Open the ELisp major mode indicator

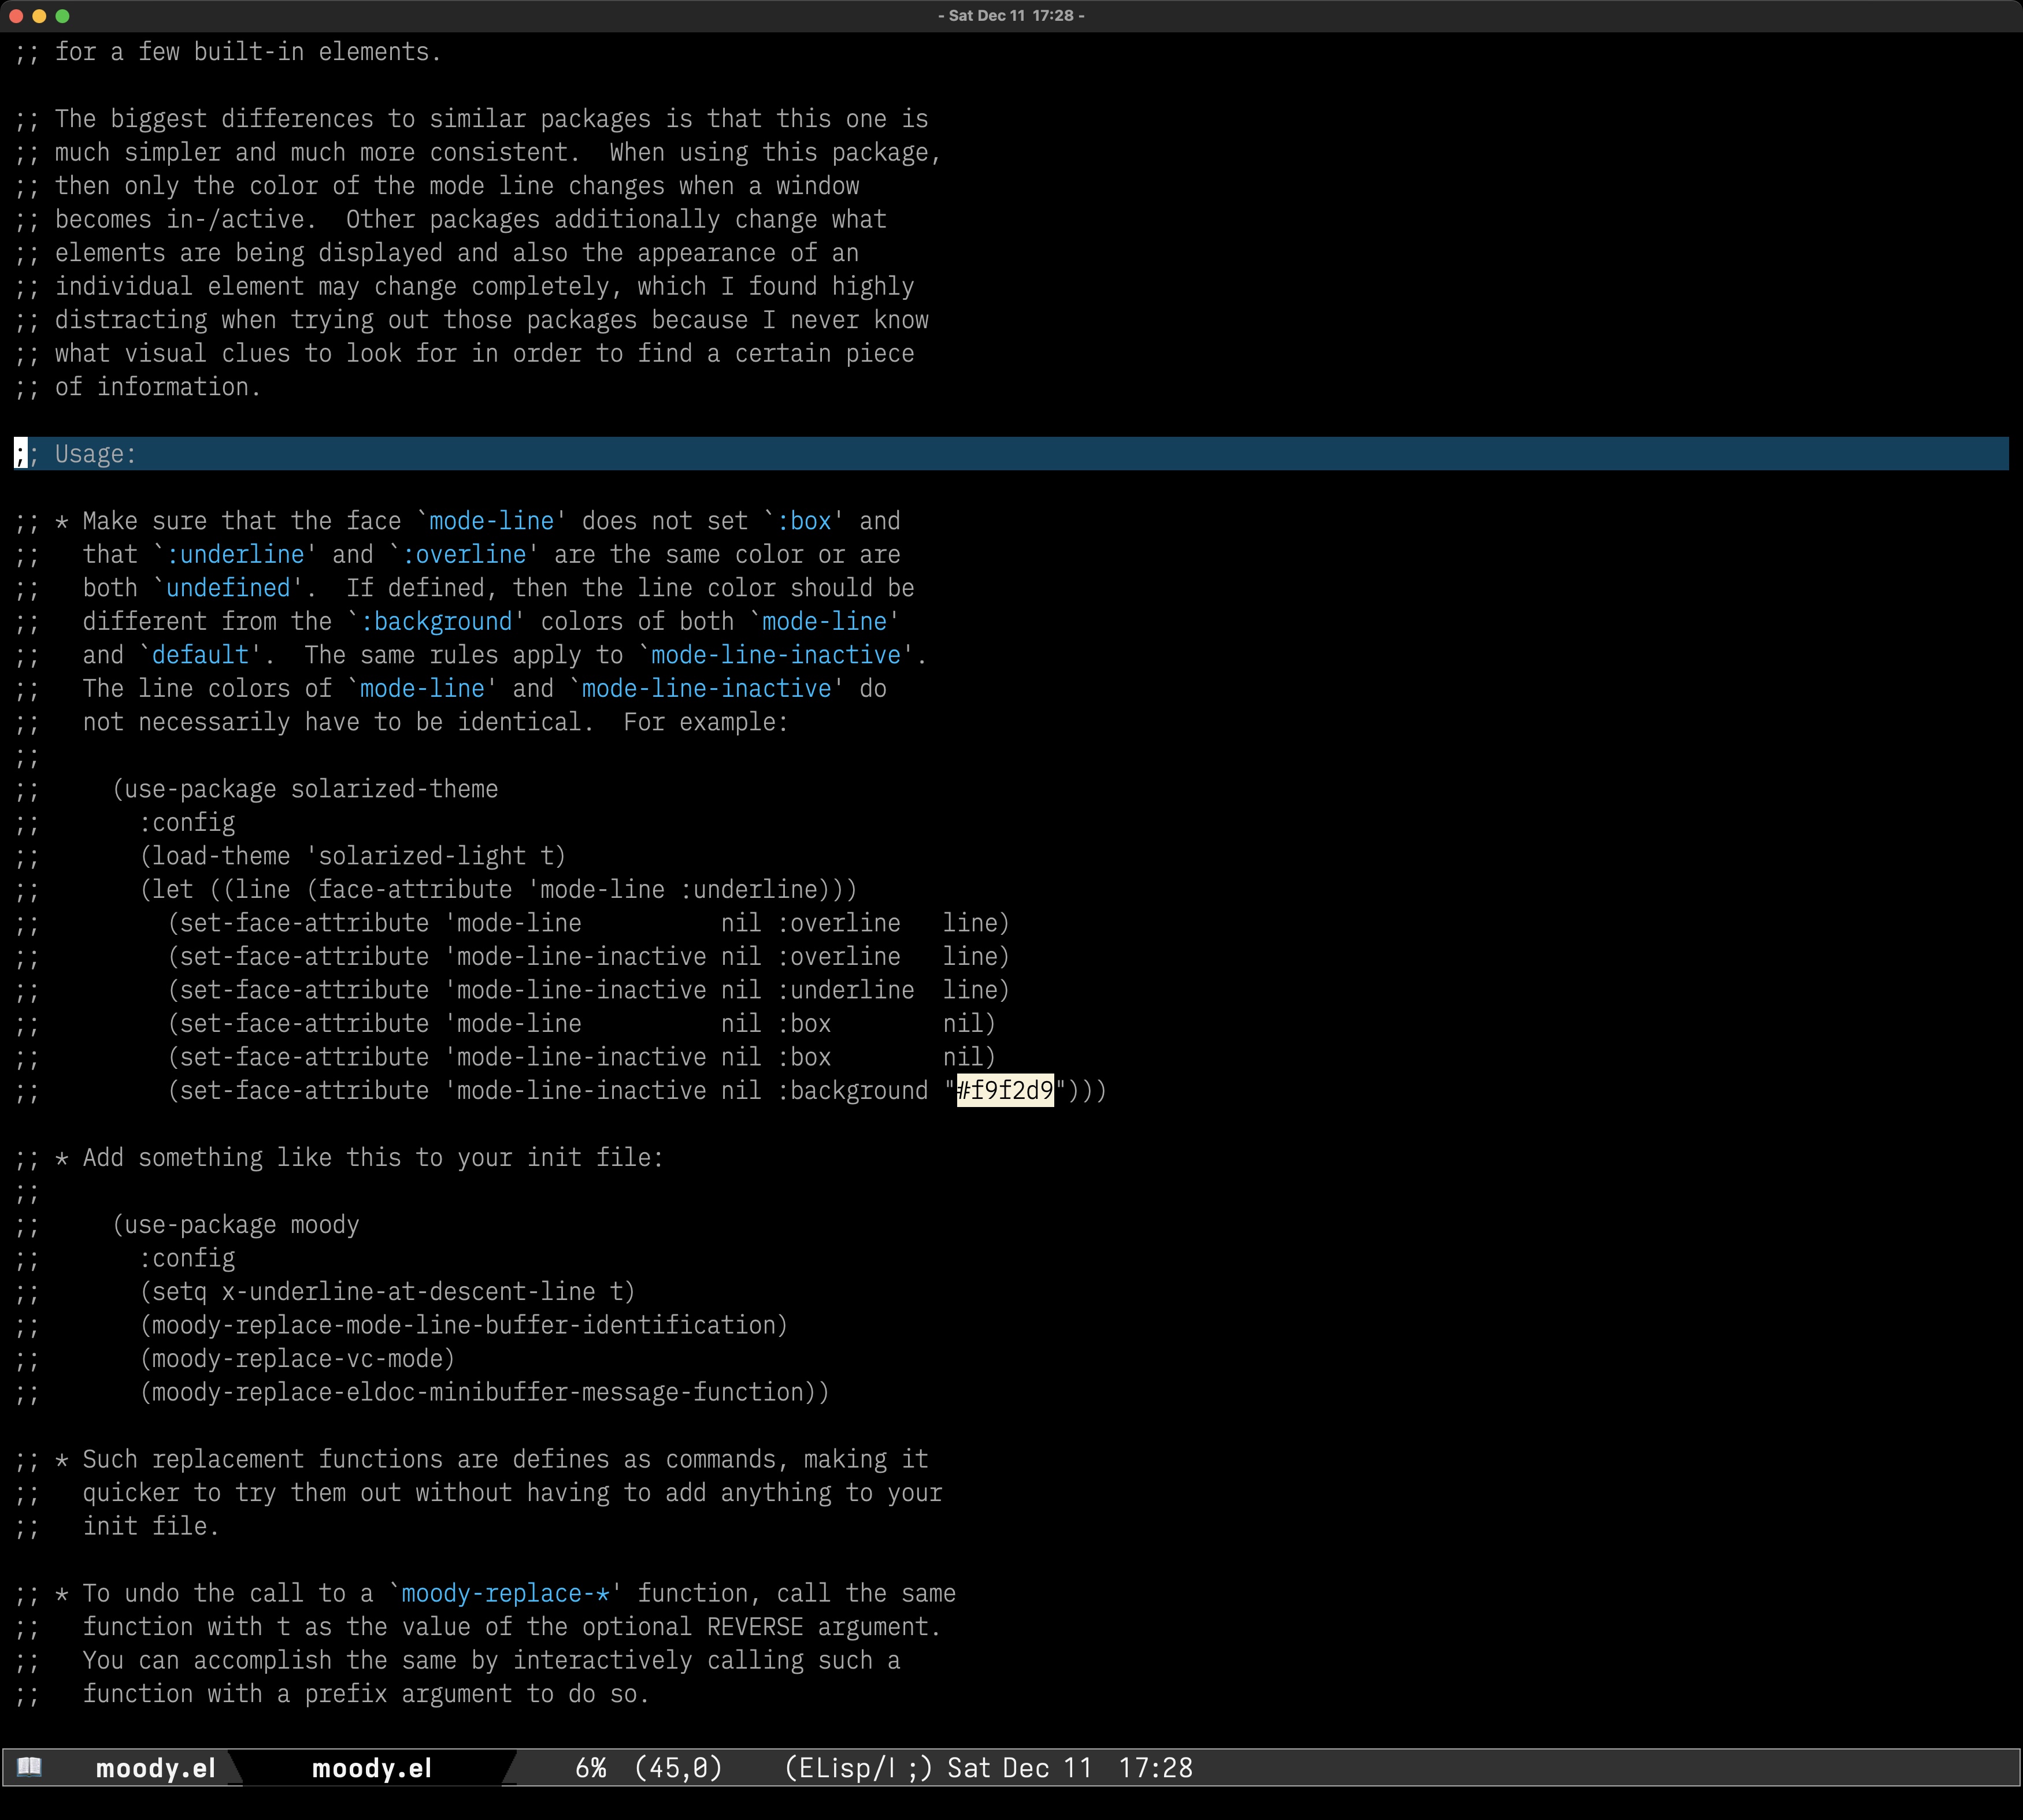[858, 1768]
